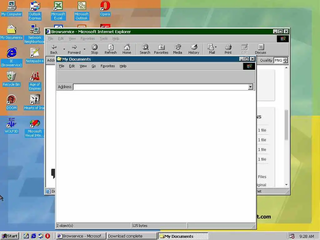Select the DOOM desktop shortcut
320x240 pixels.
click(12, 102)
